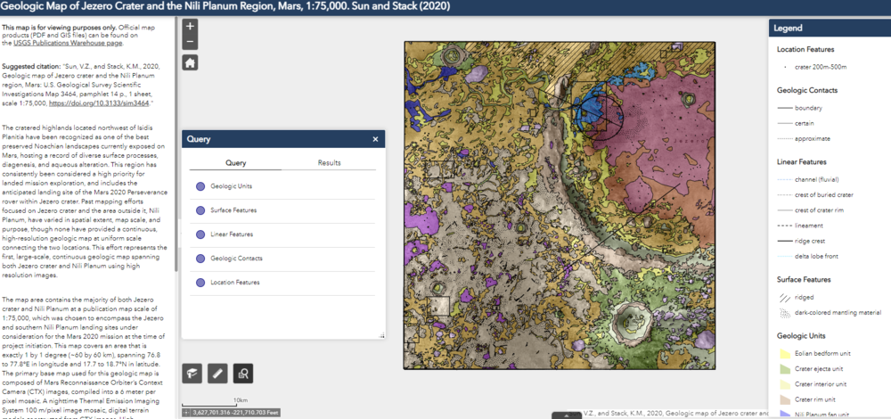Click the coordinates readout in Feet

[235, 412]
